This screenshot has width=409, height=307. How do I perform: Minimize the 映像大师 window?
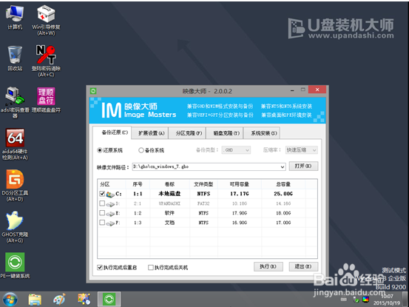292,90
